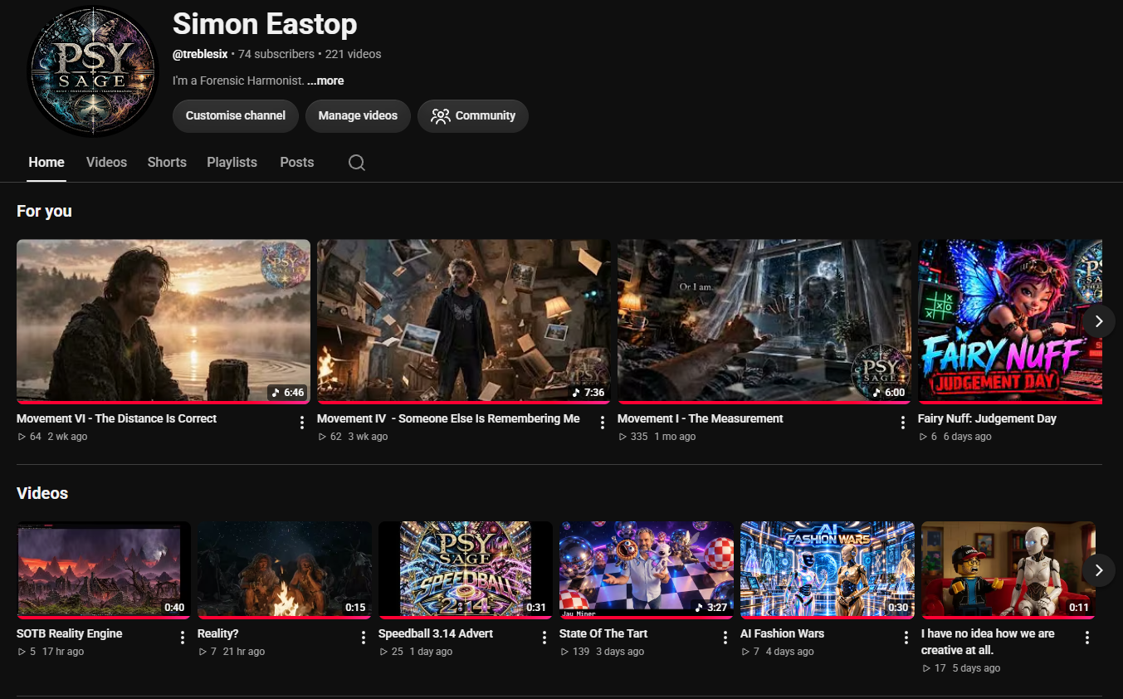Switch to the Home tab
The width and height of the screenshot is (1123, 699).
pyautogui.click(x=46, y=163)
